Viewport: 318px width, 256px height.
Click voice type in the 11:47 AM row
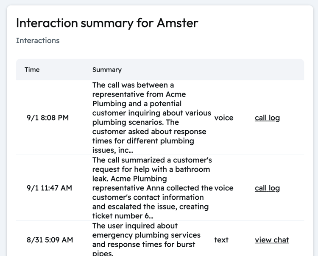[224, 188]
